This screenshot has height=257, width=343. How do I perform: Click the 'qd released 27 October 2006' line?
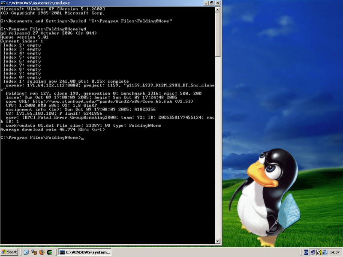pos(48,33)
